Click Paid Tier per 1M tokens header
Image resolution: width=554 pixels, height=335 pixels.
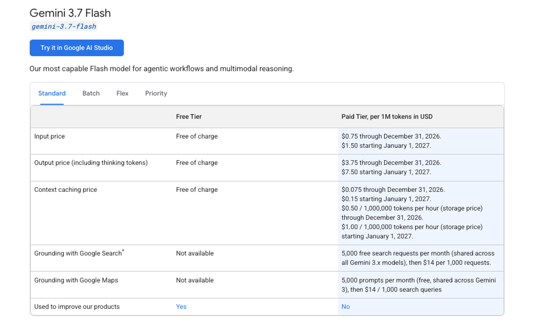387,116
